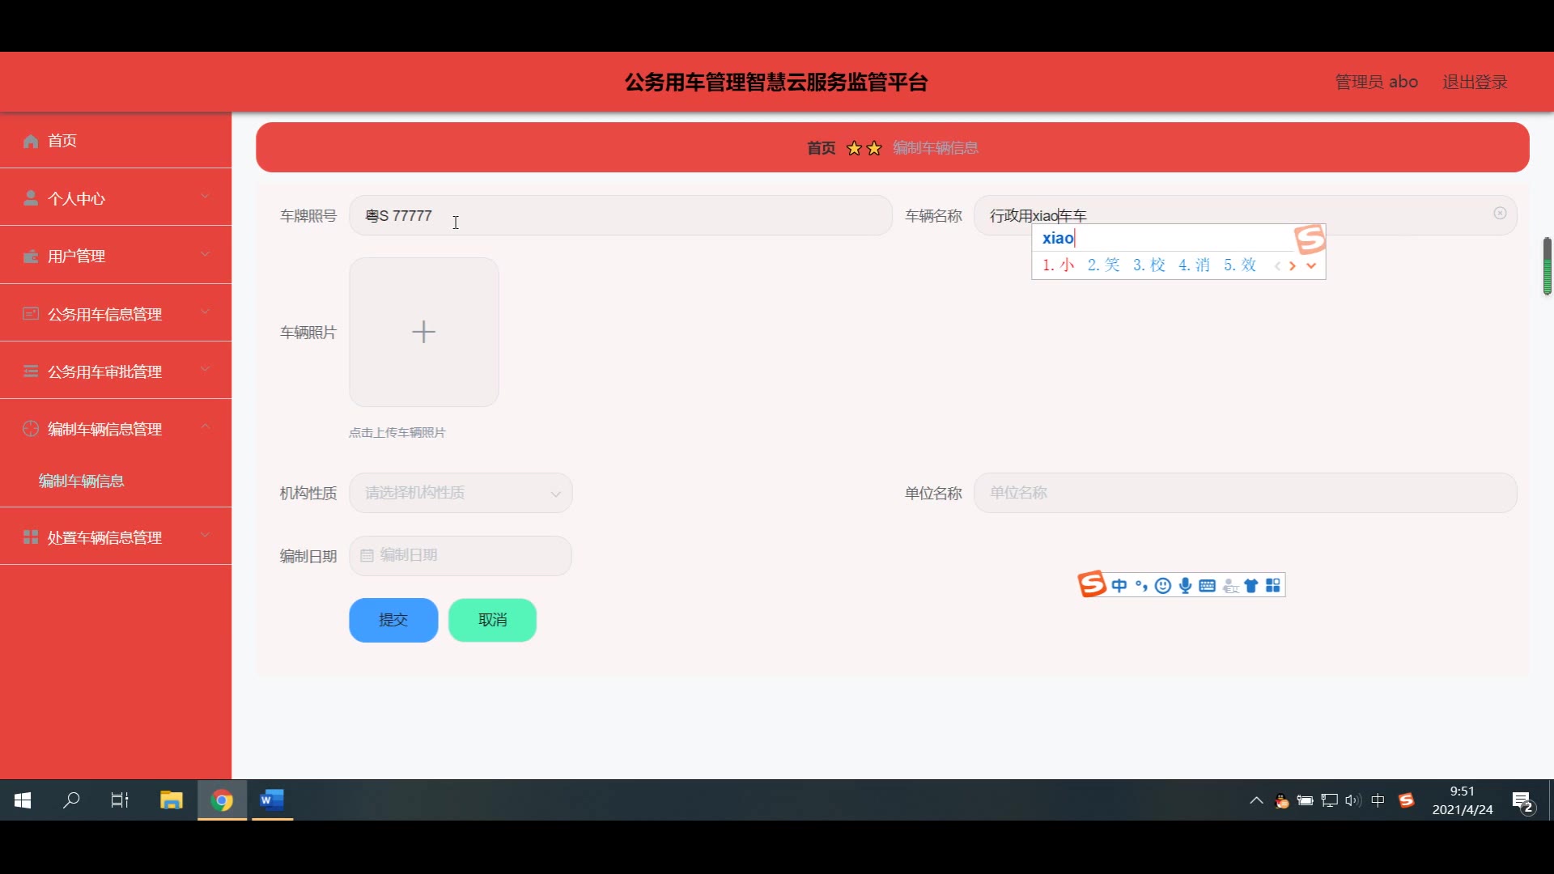Click the 退出登录 link

[x=1475, y=82]
